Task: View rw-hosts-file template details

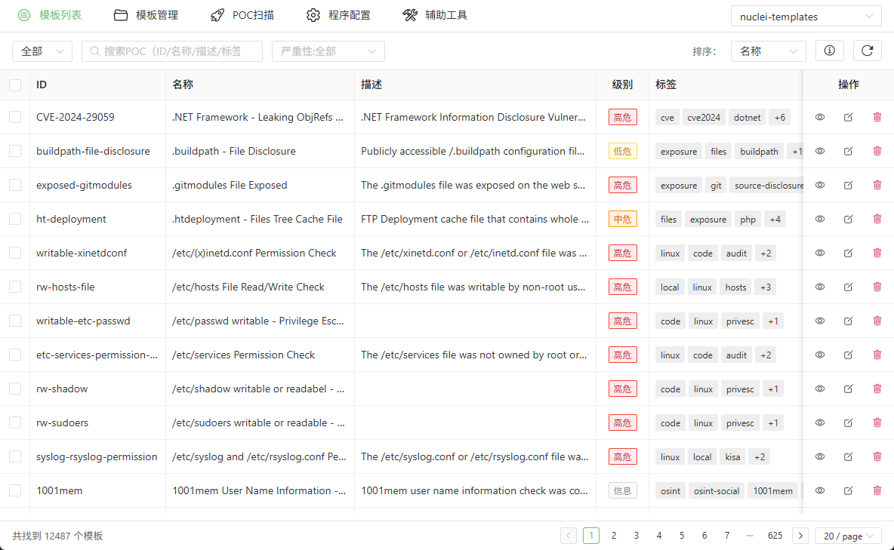Action: coord(820,287)
